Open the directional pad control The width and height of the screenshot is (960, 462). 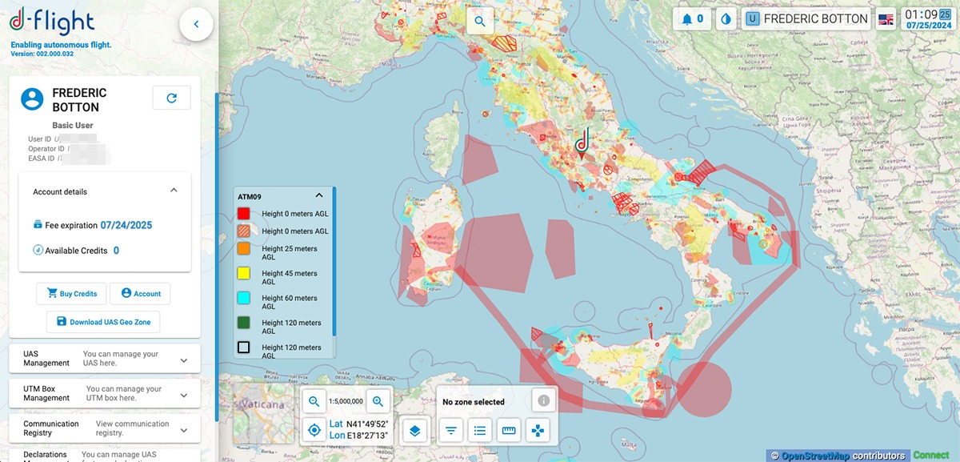pyautogui.click(x=538, y=430)
